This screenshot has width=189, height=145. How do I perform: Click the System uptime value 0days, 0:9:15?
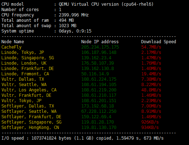75,31
